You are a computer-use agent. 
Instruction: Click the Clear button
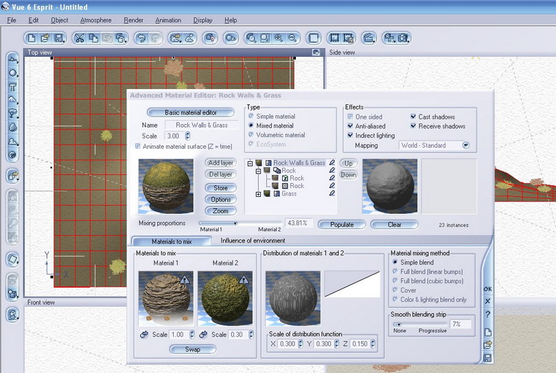[x=394, y=225]
